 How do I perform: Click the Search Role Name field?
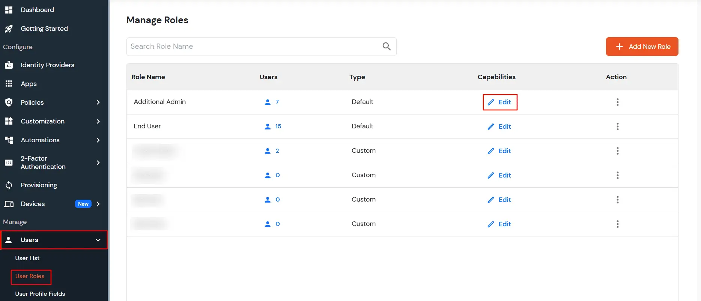pyautogui.click(x=261, y=47)
